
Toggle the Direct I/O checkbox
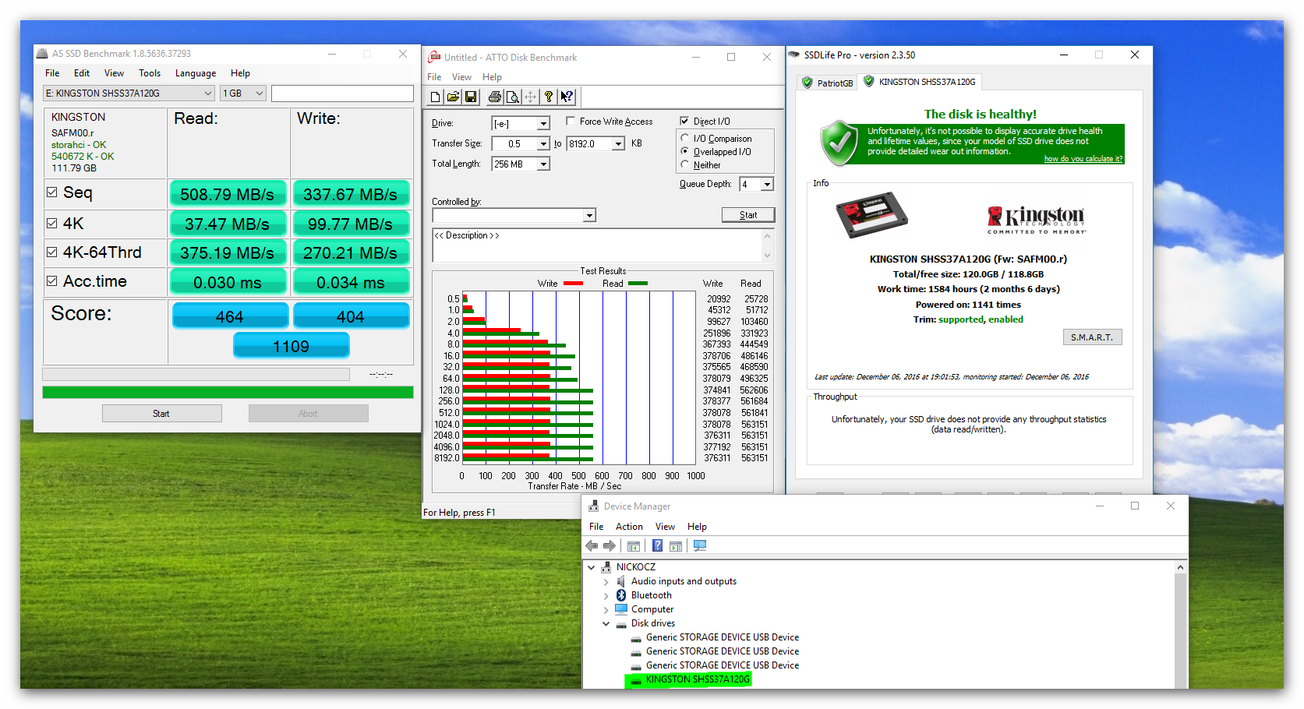(x=684, y=121)
